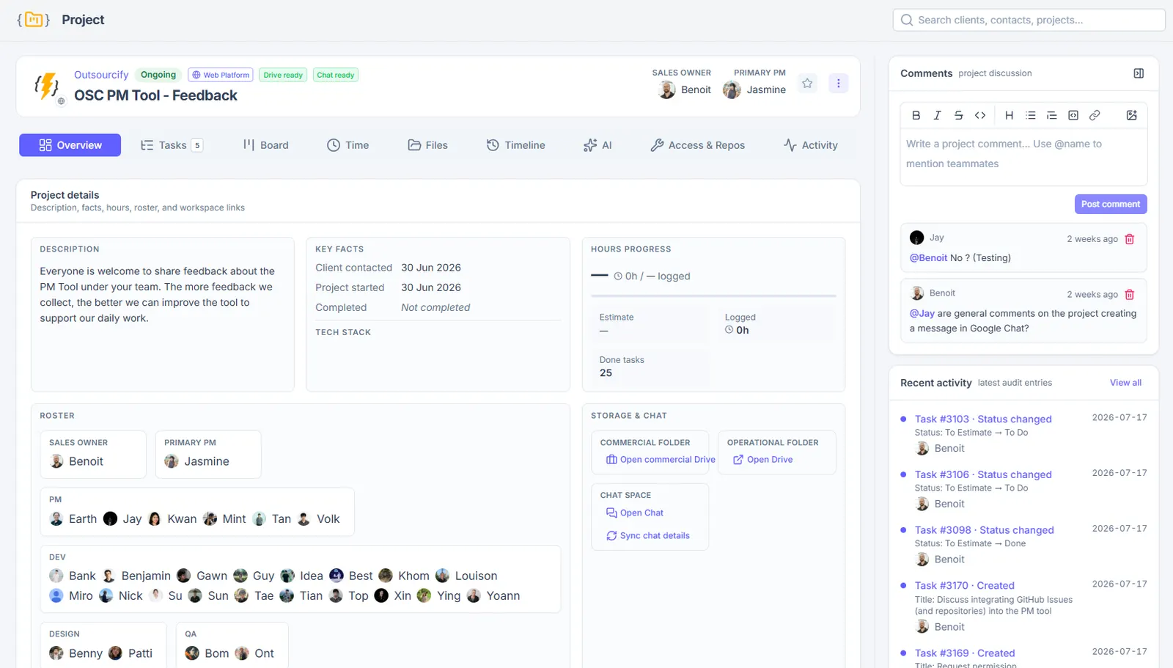View the Activity tab
Image resolution: width=1173 pixels, height=668 pixels.
pyautogui.click(x=810, y=145)
